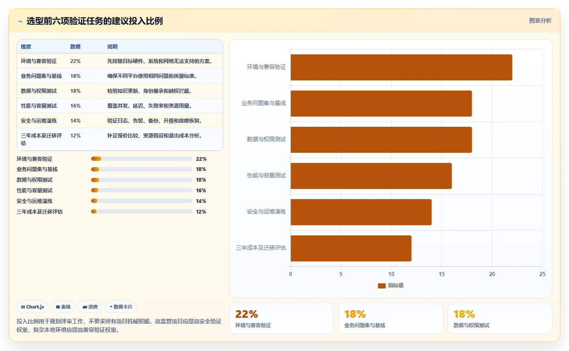This screenshot has width=569, height=351.
Task: Click description '检验知识更新、身份继承和越权拦截。'
Action: pyautogui.click(x=149, y=91)
